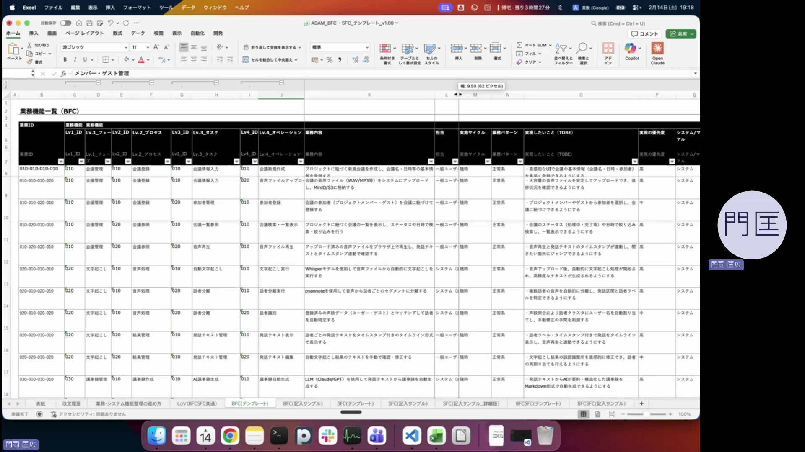Viewport: 805px width, 452px height.
Task: Toggle bold formatting on selected cell
Action: (65, 59)
